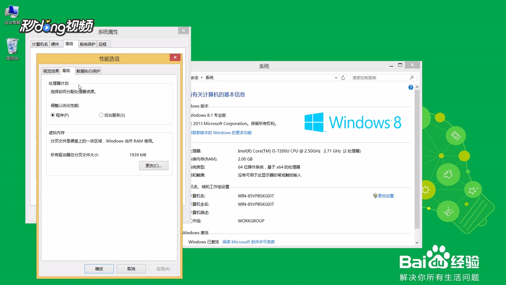Open the 系统保护 tab in 系统属性
506x285 pixels.
87,44
